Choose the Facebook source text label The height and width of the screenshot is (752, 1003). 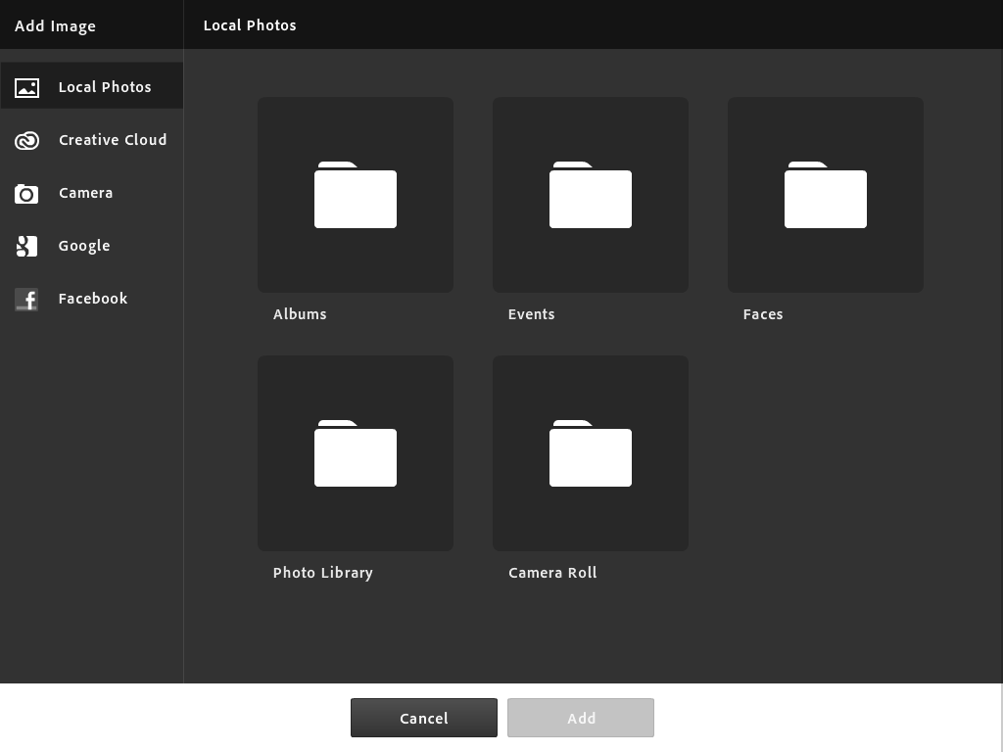[x=93, y=299]
